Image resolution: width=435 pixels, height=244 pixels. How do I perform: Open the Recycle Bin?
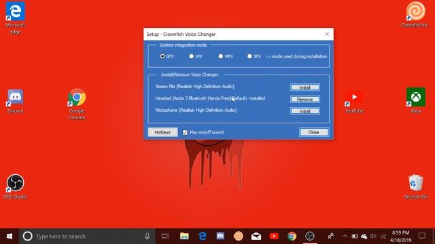[x=415, y=187]
